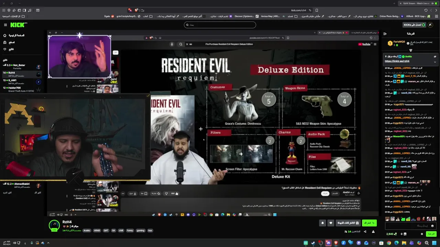
Task: Click the green chat send button
Action: pyautogui.click(x=431, y=234)
